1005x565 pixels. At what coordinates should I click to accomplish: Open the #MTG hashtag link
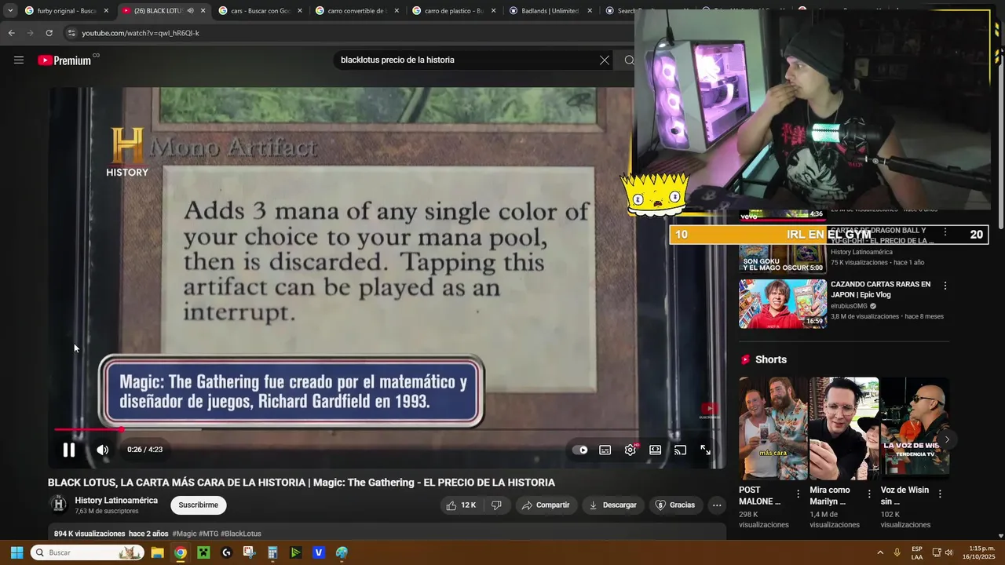tap(208, 534)
